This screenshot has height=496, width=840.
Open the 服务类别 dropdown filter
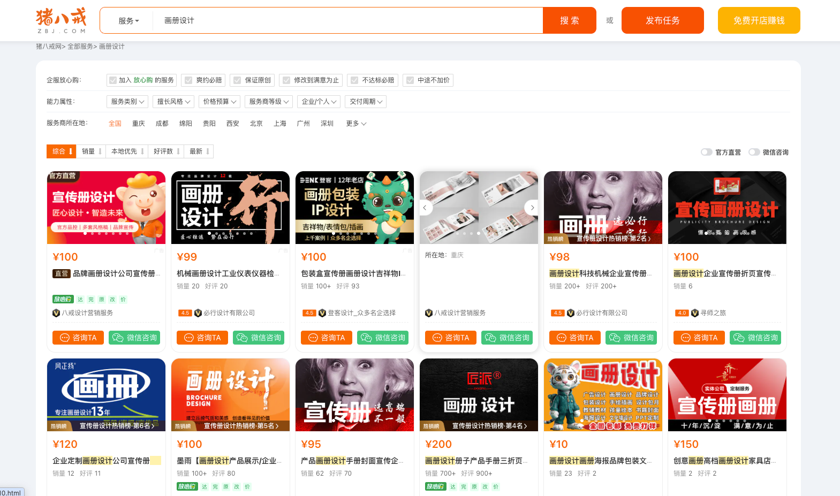click(127, 102)
